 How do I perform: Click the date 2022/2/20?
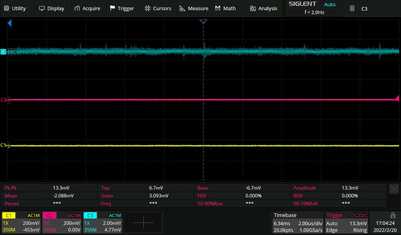coord(385,230)
